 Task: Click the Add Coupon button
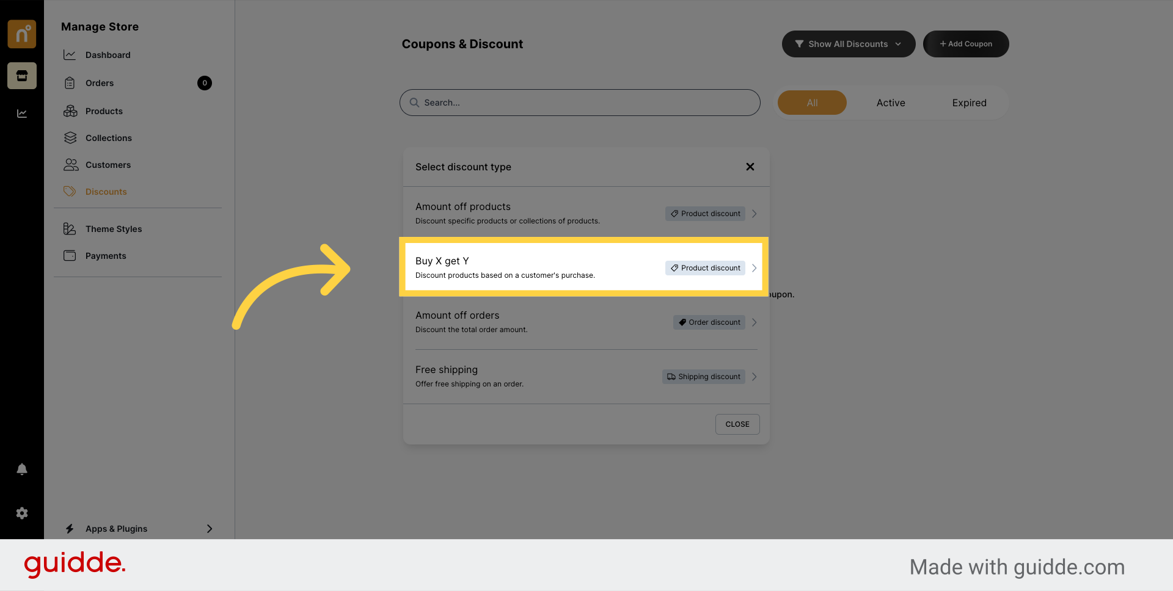point(966,44)
